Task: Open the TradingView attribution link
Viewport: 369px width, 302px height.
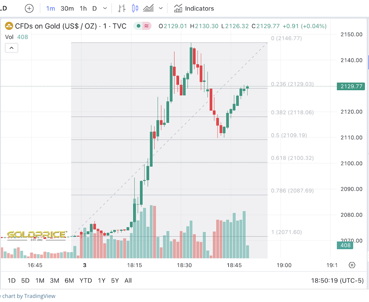Action: click(30, 296)
